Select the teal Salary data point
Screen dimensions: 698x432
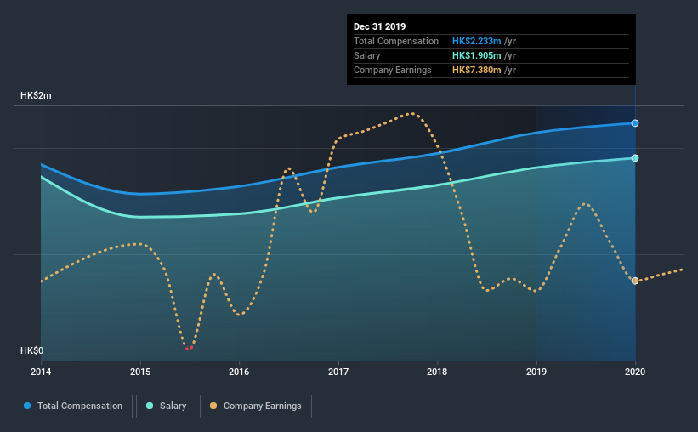coord(635,158)
